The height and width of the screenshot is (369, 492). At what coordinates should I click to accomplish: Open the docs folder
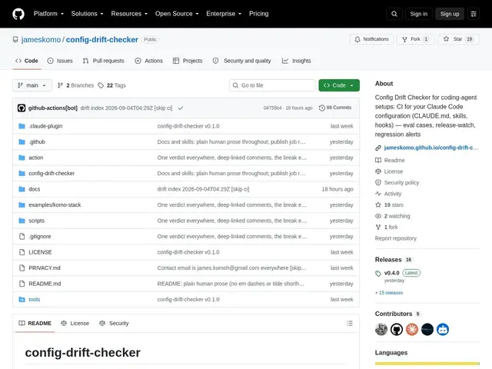click(34, 189)
